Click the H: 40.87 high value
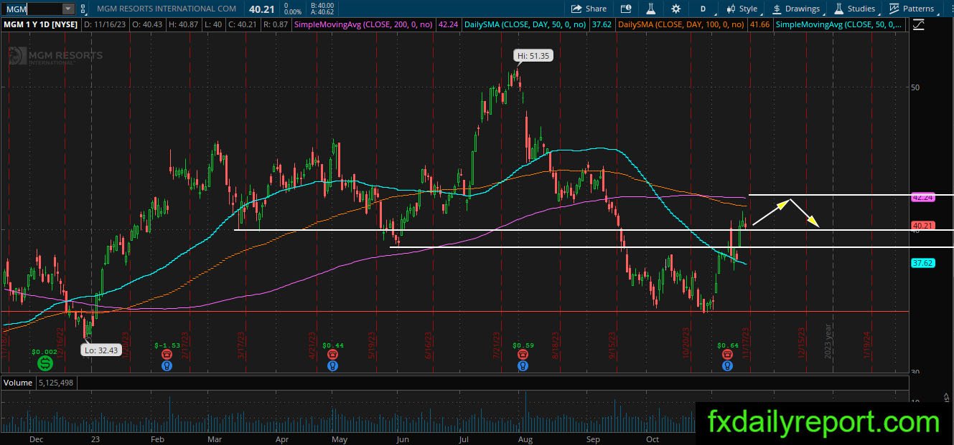Screen dimensions: 954x445 [184, 24]
